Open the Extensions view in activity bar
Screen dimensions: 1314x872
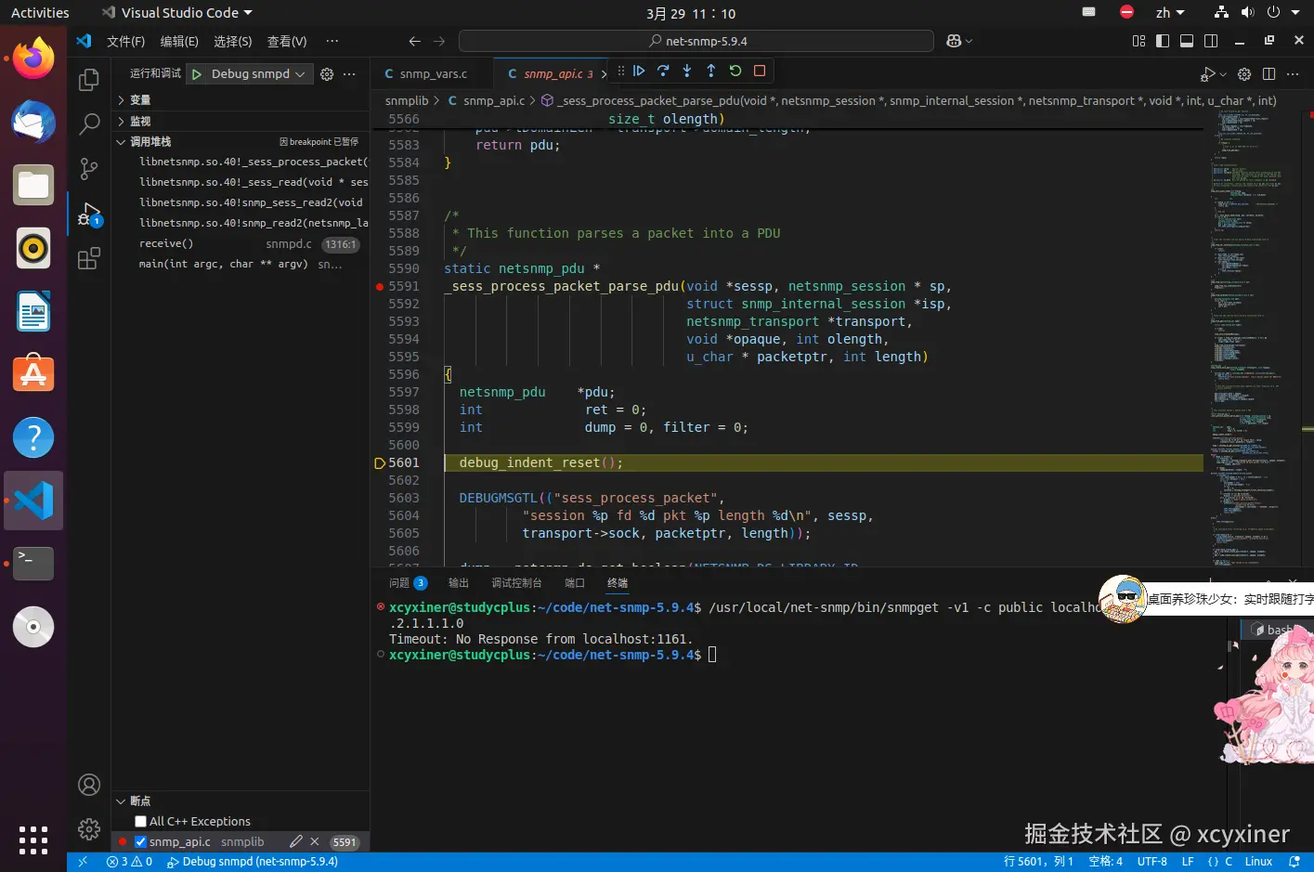coord(89,259)
